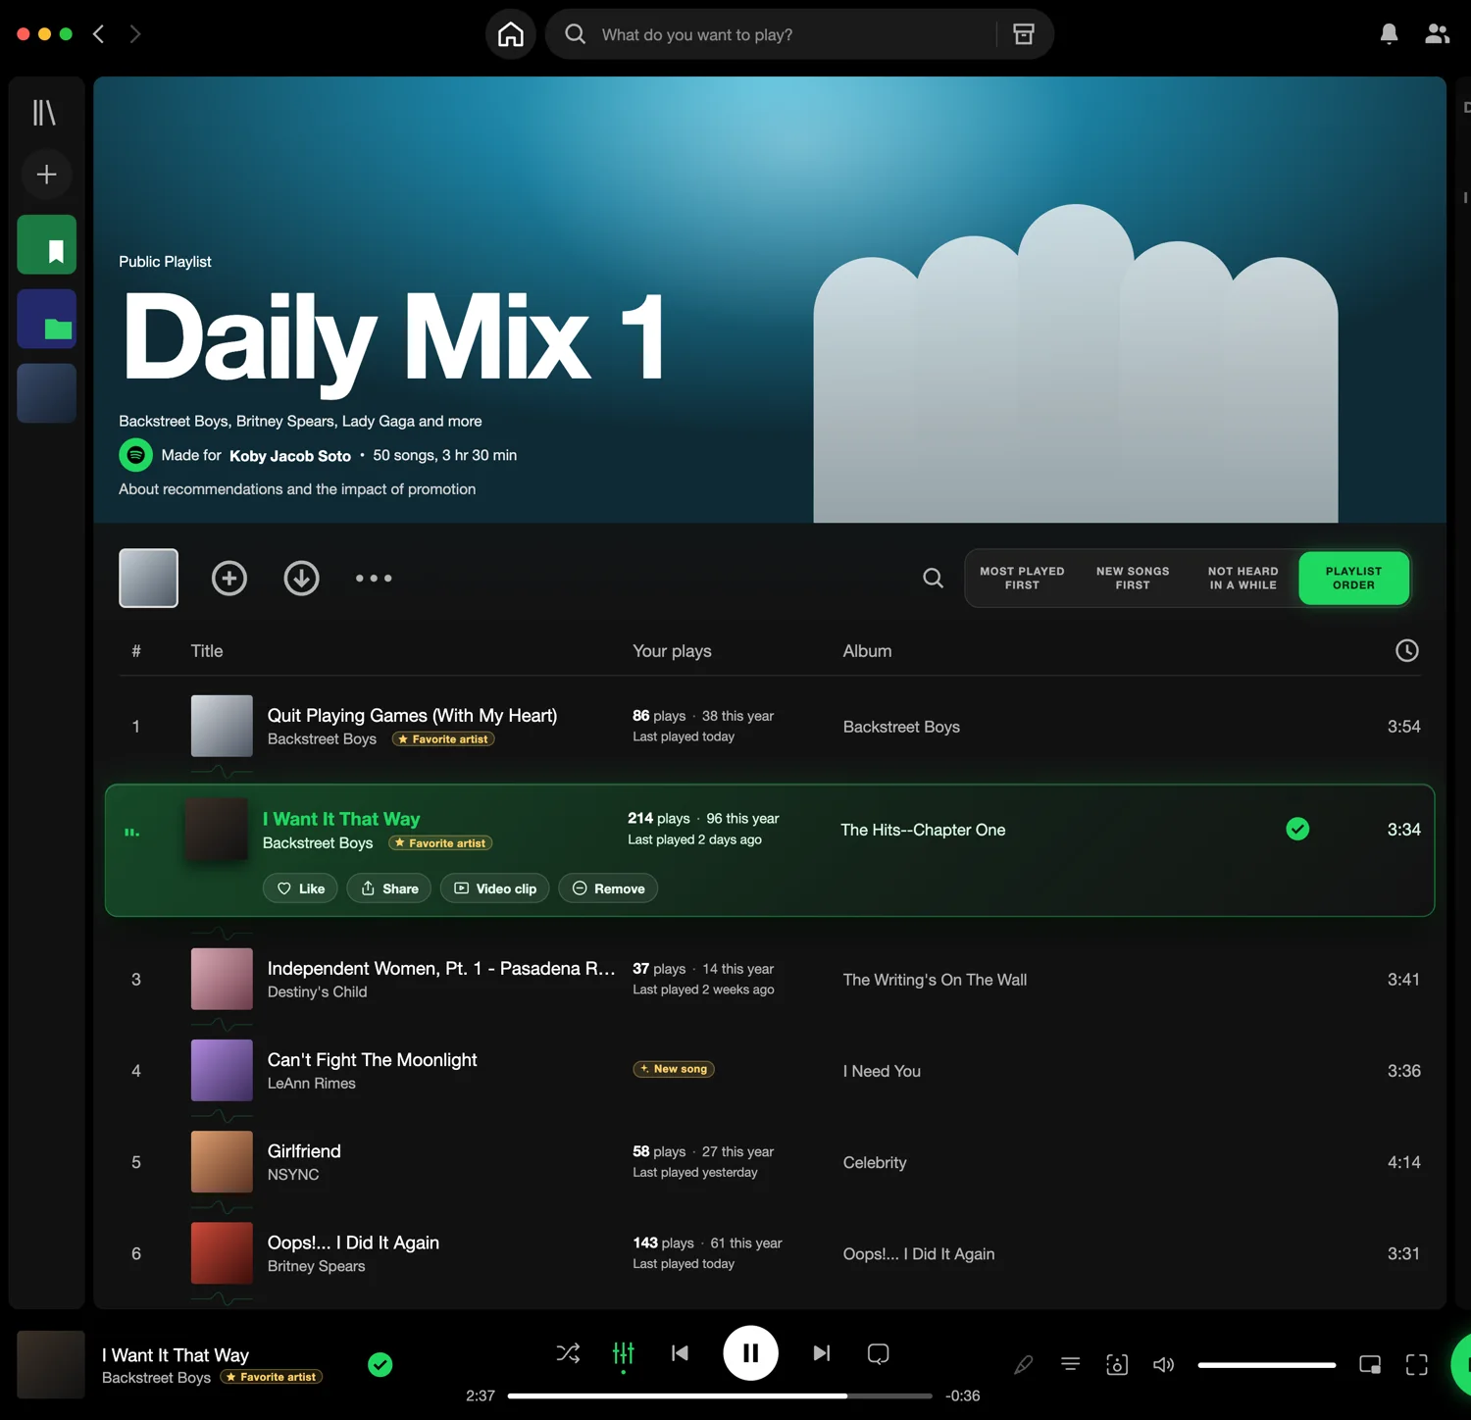Open the mini player
Screen dimensions: 1471x1420
[x=1370, y=1364]
